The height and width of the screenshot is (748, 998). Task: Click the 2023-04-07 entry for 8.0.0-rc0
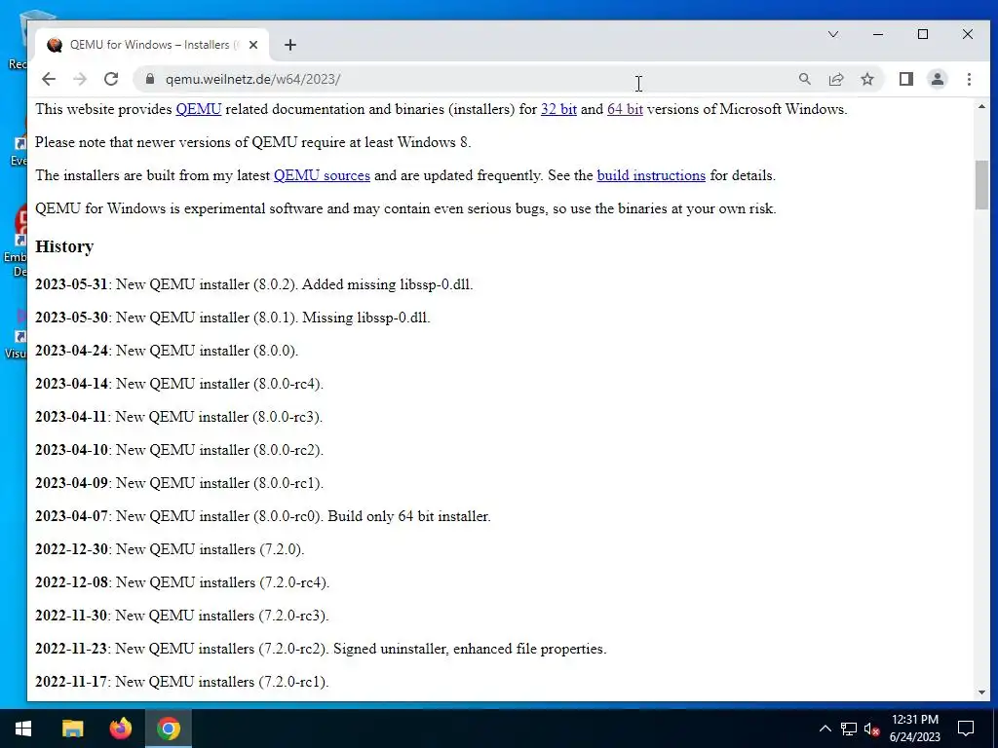pos(263,516)
